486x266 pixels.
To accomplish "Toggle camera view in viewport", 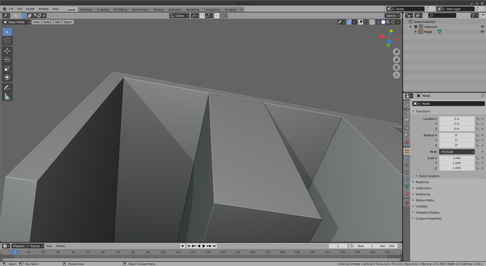I will point(396,67).
